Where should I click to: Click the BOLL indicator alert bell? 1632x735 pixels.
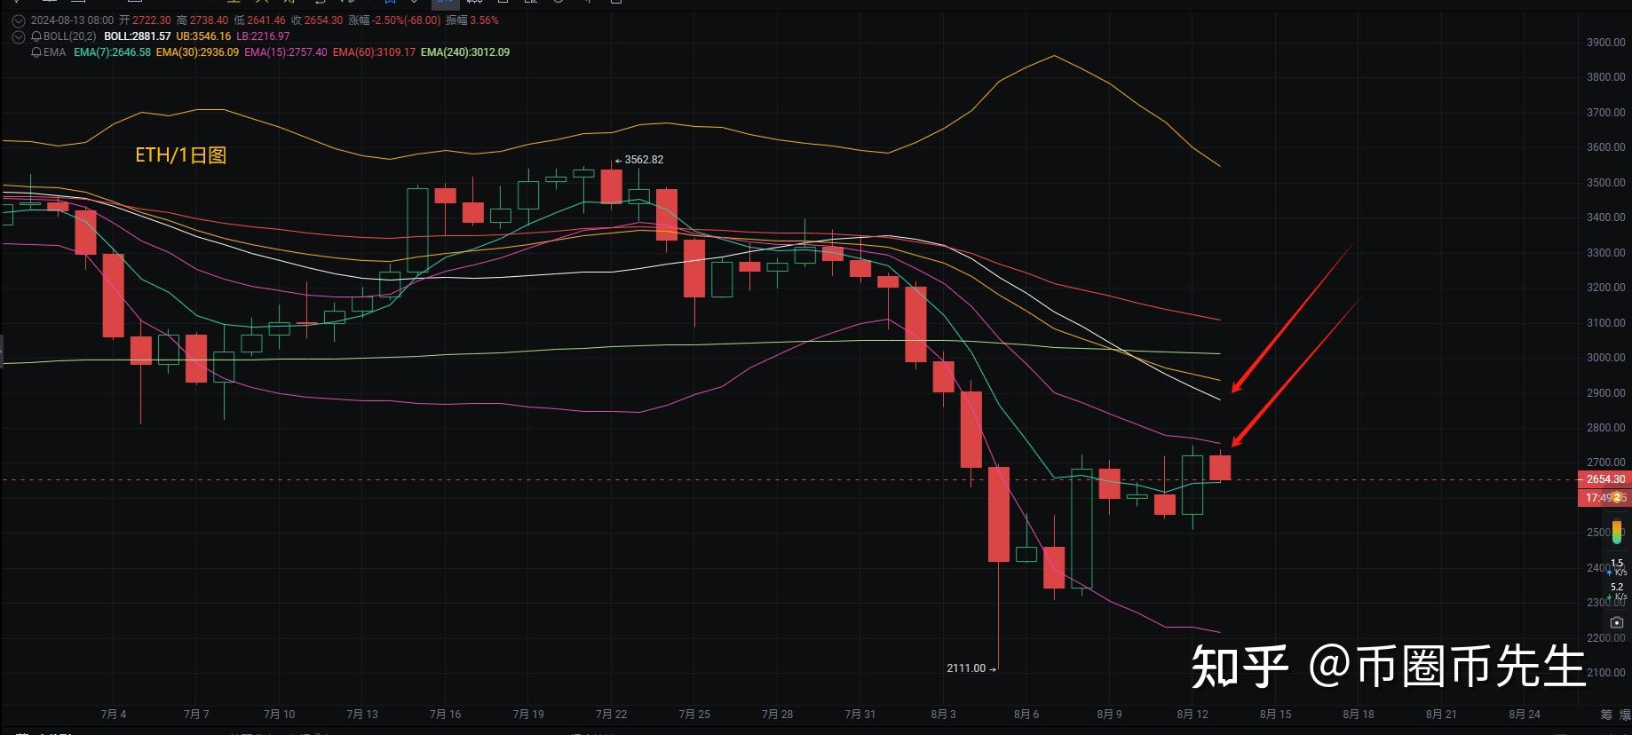coord(36,36)
